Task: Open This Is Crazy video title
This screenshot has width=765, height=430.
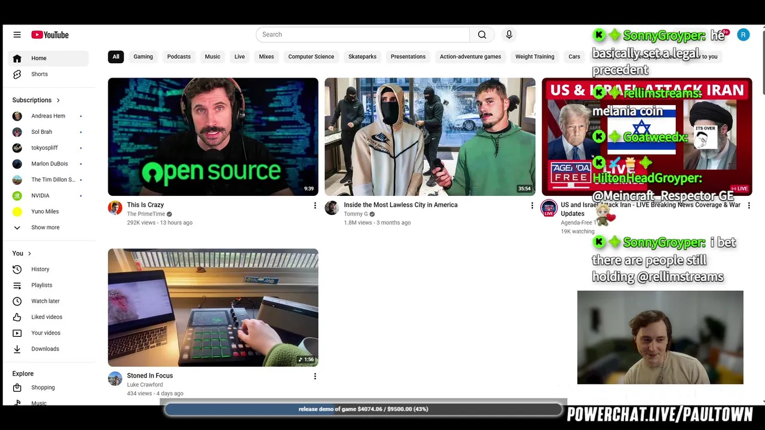Action: point(145,205)
